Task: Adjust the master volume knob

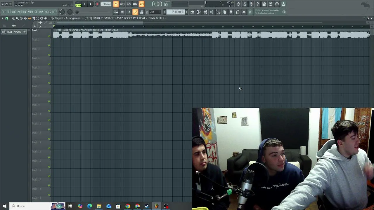Action: coord(62,12)
